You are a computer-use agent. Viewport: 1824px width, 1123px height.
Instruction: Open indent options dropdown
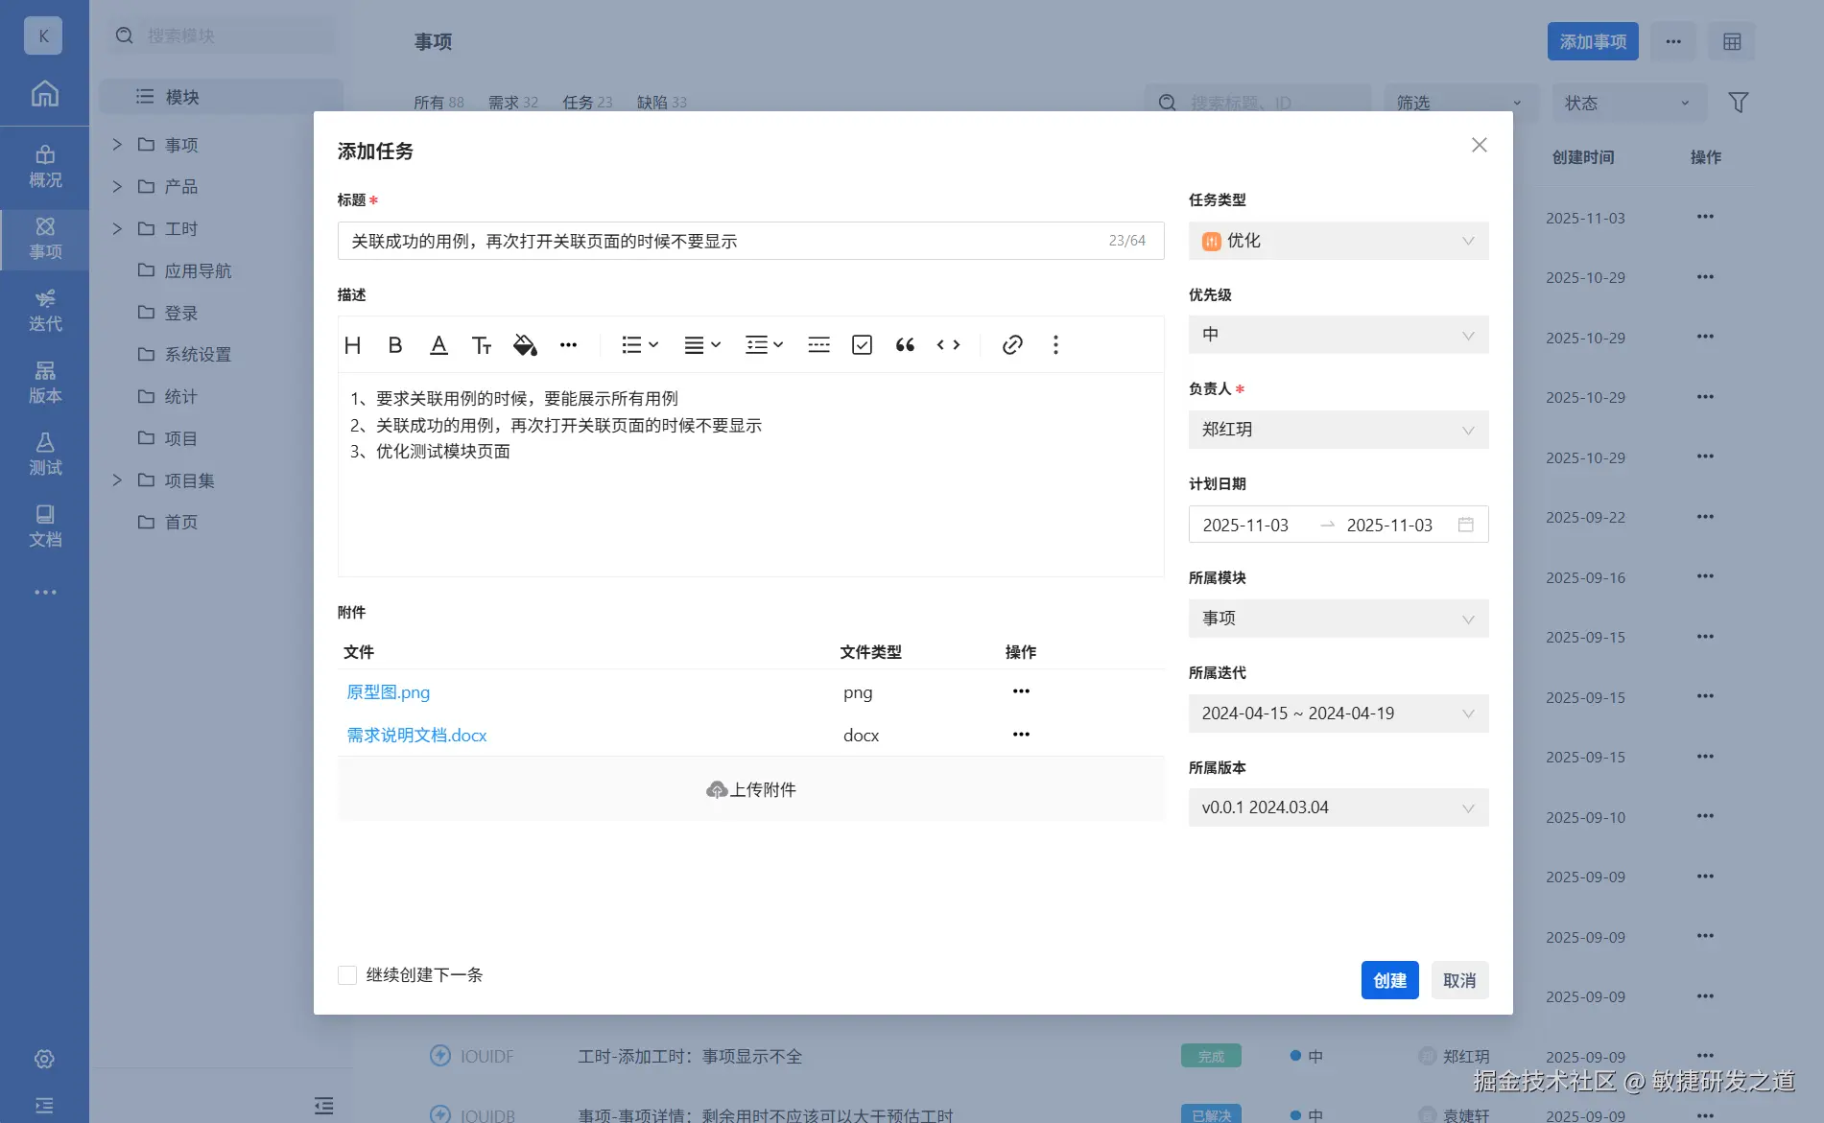tap(765, 345)
